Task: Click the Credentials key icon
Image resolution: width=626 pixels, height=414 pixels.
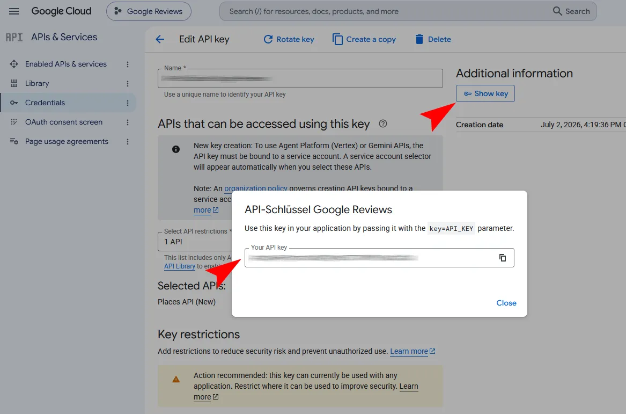Action: point(14,103)
